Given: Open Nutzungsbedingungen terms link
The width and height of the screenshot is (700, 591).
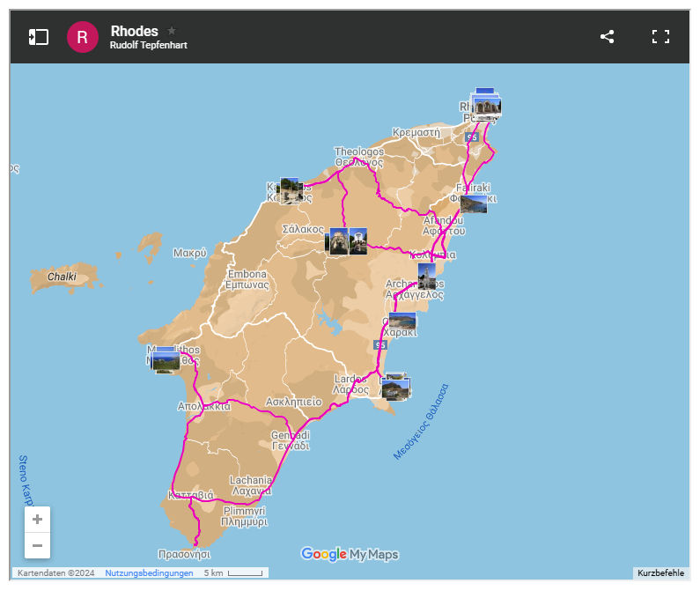Looking at the screenshot, I should click(149, 573).
